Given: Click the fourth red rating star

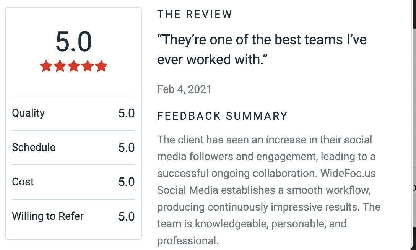Looking at the screenshot, I should tap(88, 66).
